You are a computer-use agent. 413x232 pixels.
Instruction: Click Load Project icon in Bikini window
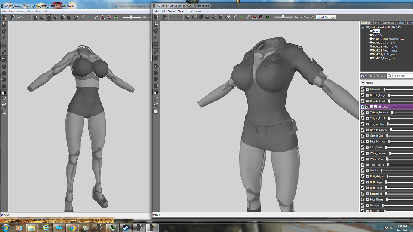[12, 17]
